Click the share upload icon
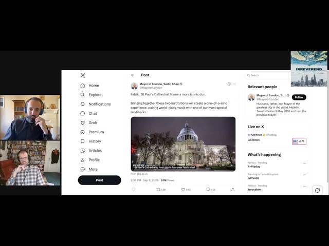 click(233, 190)
